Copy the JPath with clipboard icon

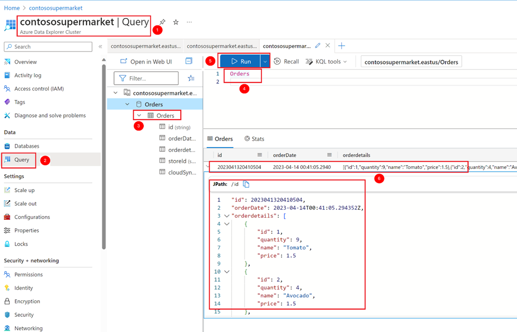click(246, 184)
